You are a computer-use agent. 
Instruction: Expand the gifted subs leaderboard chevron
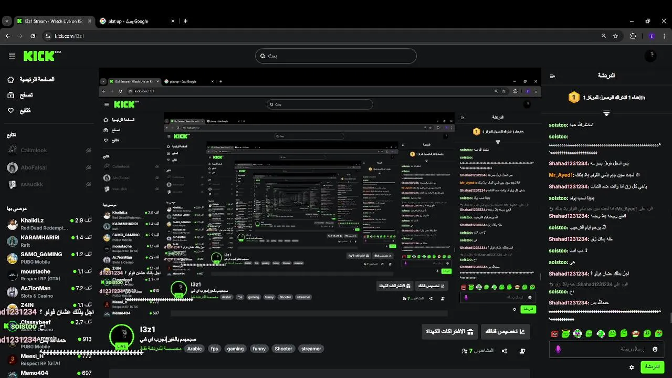[606, 113]
